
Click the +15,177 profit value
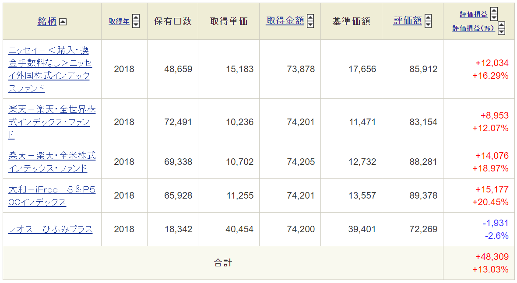point(492,189)
